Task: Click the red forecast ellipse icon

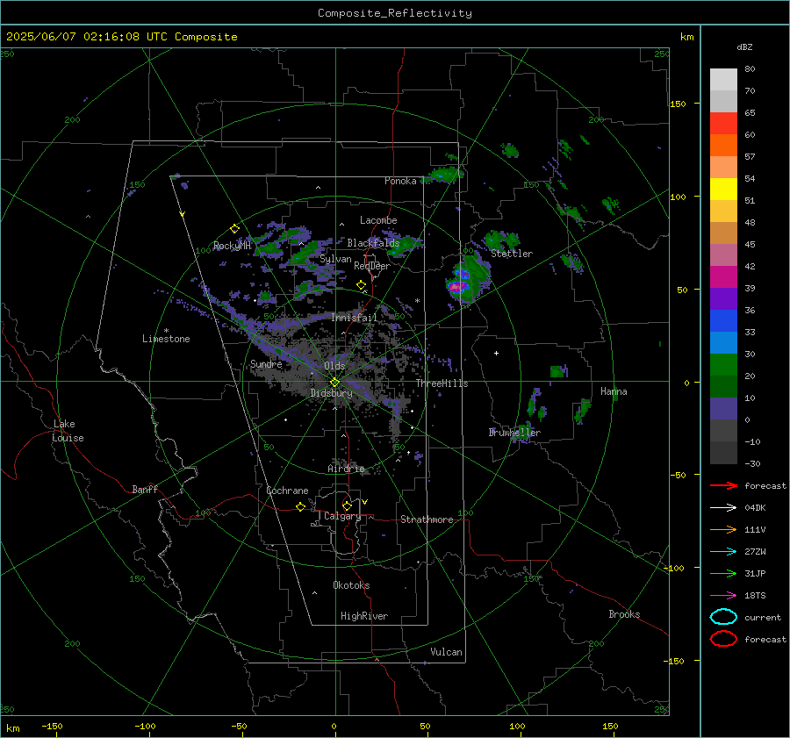Action: (x=723, y=639)
